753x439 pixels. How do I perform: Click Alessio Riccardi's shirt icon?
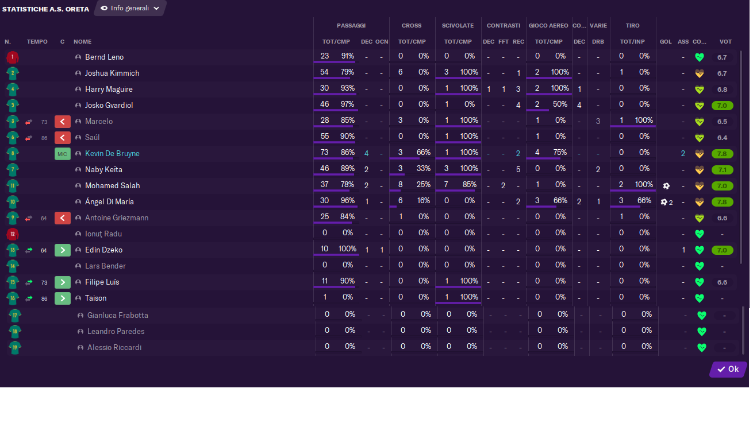point(15,348)
